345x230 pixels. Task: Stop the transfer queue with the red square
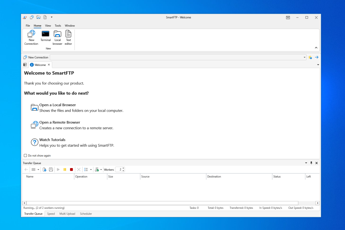[x=71, y=169]
